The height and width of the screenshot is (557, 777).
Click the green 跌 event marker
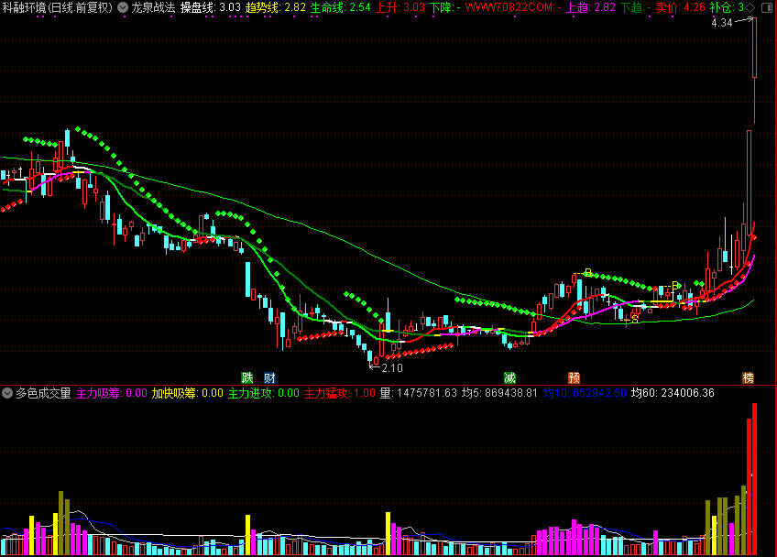[246, 378]
